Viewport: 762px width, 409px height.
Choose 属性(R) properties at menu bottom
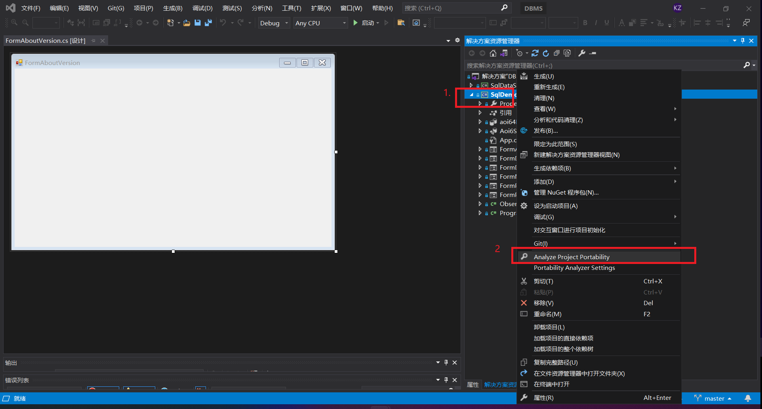click(x=599, y=398)
